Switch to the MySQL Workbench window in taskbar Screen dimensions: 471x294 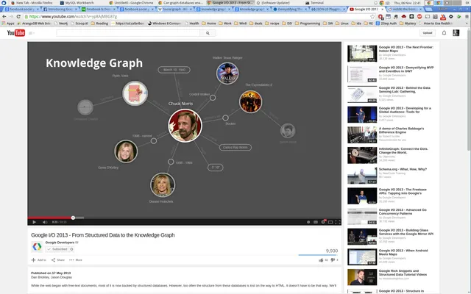pos(77,3)
